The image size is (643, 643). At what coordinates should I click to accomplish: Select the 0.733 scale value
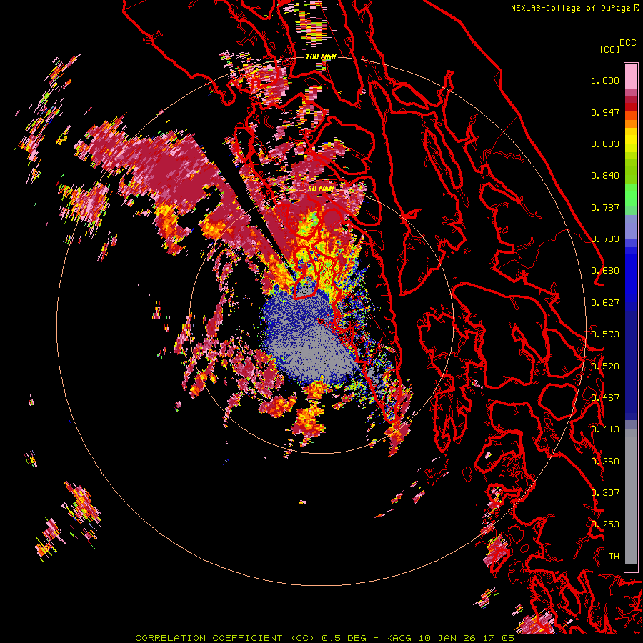click(x=605, y=239)
